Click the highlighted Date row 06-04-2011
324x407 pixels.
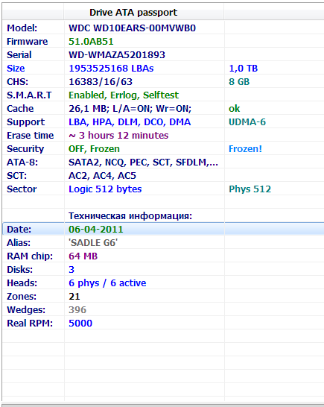tap(163, 229)
